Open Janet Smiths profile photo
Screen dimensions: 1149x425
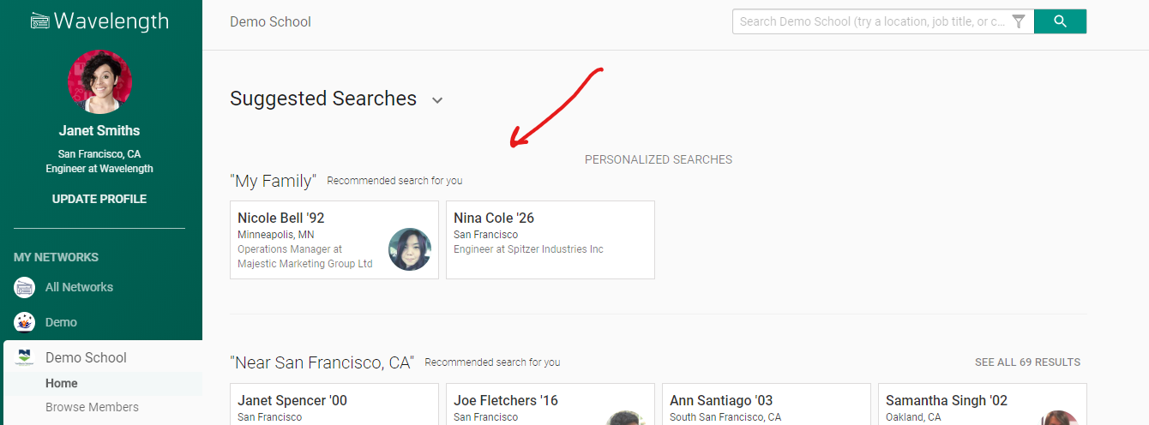coord(99,81)
